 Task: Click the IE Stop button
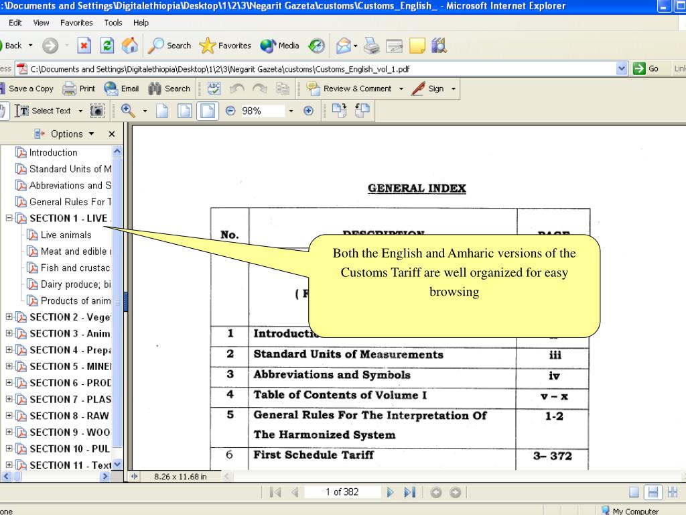[84, 45]
